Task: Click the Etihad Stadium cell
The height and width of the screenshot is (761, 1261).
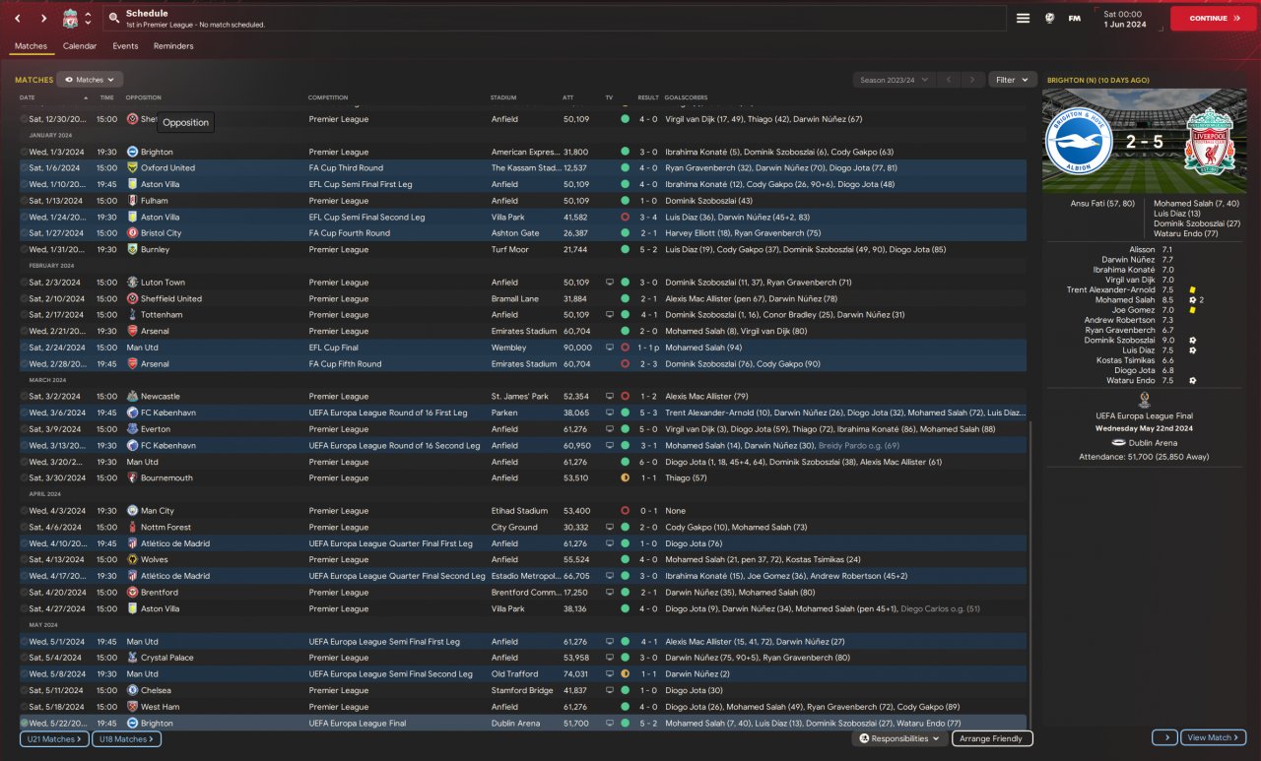Action: 519,511
